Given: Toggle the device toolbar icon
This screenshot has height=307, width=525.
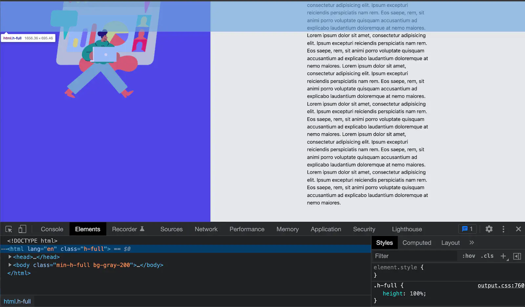Looking at the screenshot, I should point(22,229).
